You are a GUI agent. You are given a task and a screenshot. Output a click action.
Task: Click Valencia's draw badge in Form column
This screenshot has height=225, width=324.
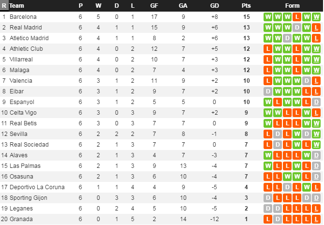307,81
